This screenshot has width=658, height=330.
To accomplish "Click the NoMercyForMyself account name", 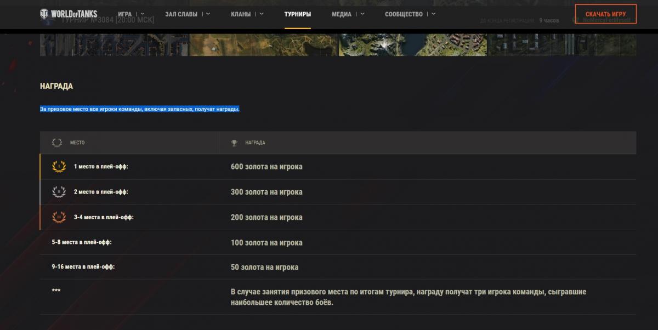I will [607, 20].
